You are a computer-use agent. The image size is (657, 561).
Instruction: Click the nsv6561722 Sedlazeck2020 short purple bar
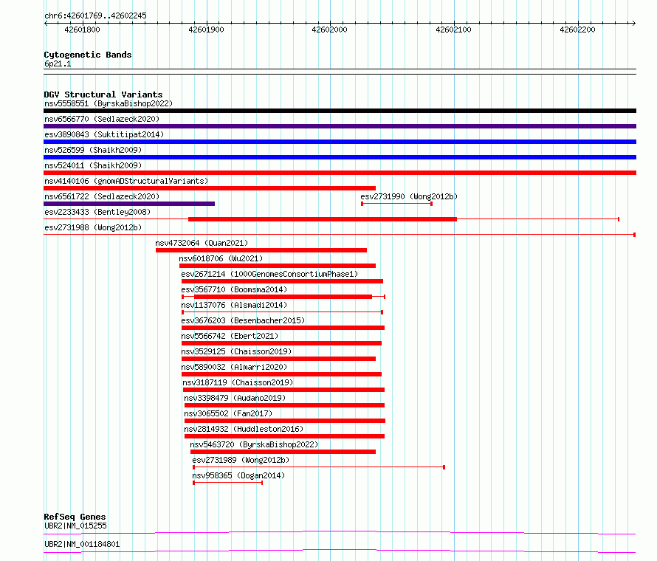pyautogui.click(x=129, y=204)
